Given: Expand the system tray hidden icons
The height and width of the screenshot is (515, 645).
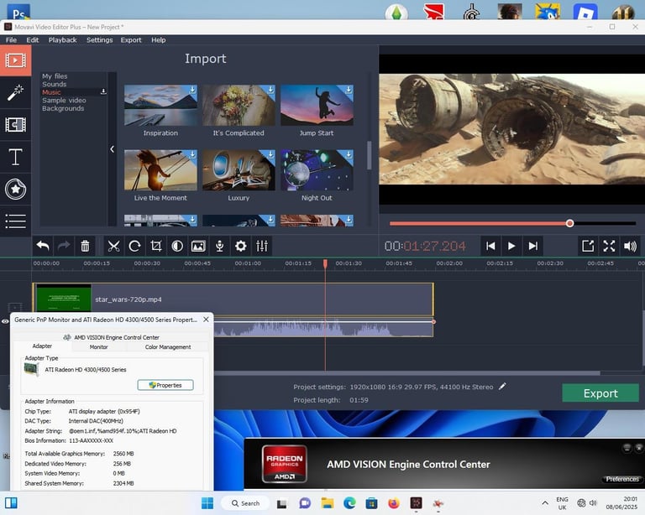Looking at the screenshot, I should pos(545,502).
